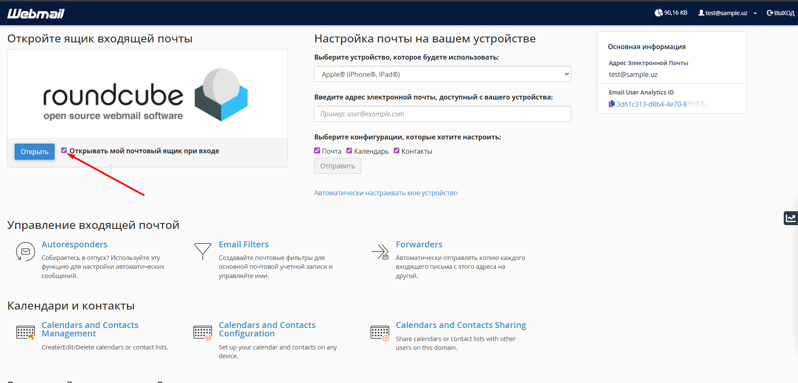Click the Forwarders arrow icon
798x383 pixels.
[380, 252]
